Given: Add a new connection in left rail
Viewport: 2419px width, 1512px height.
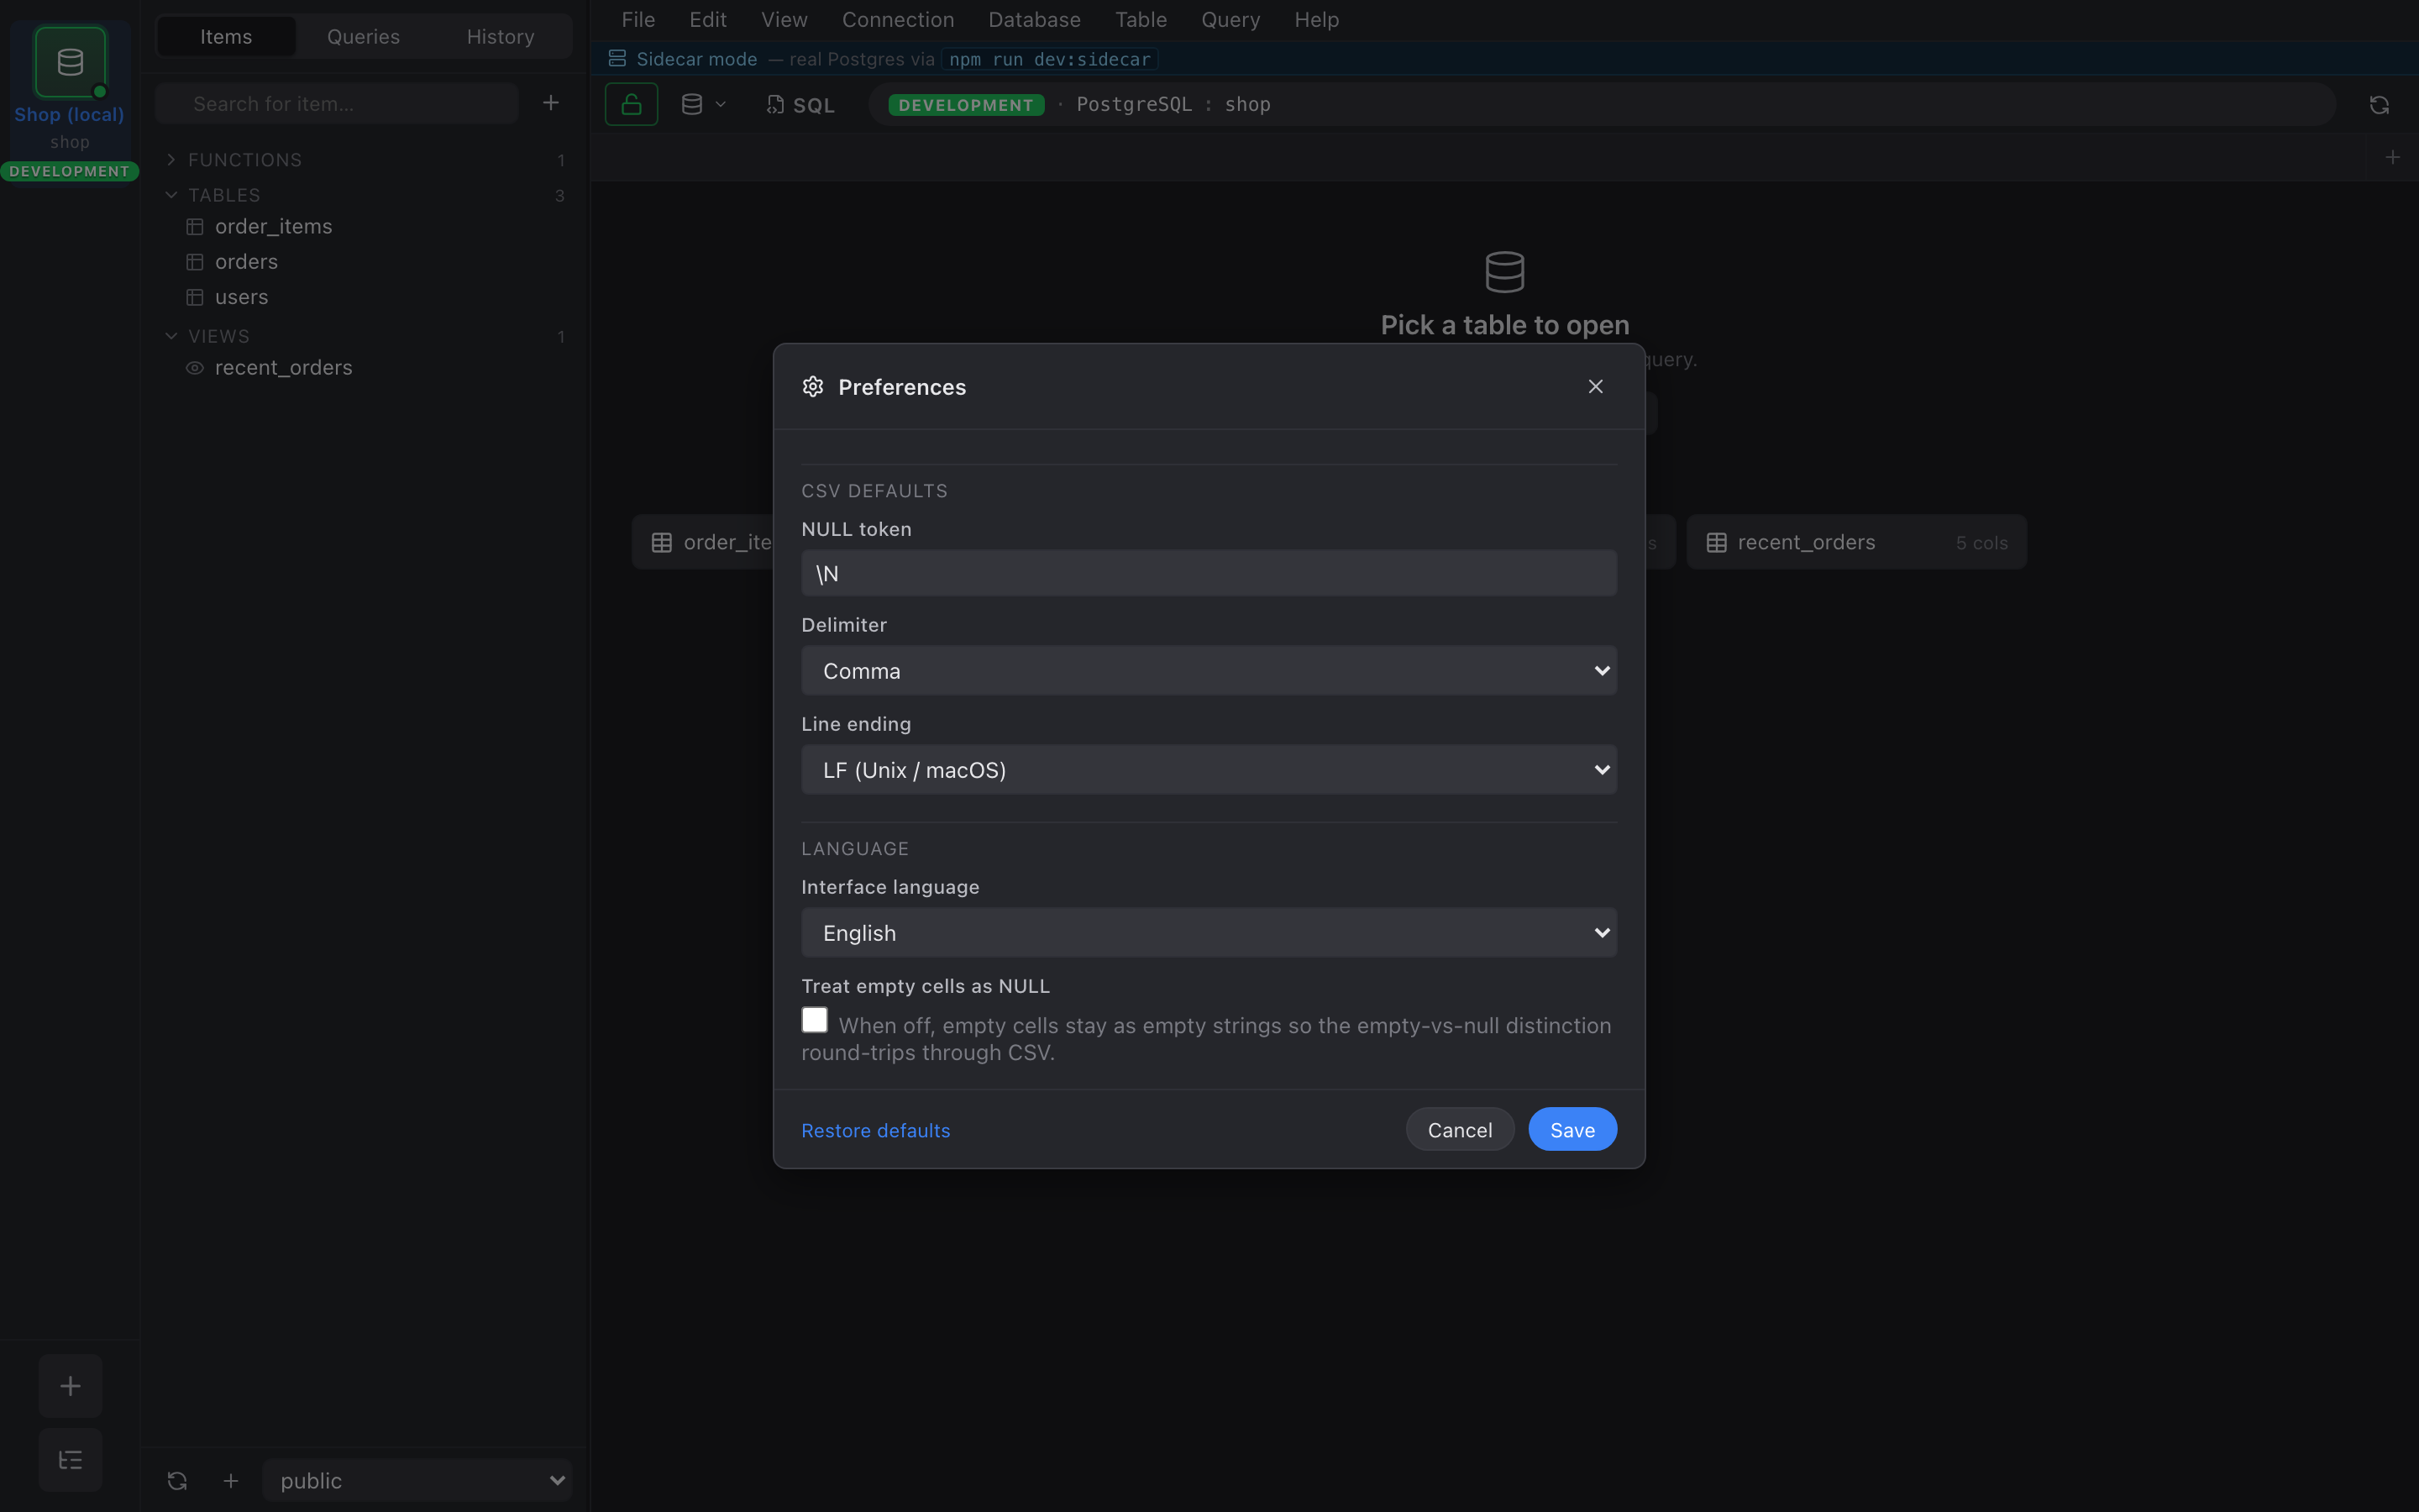Looking at the screenshot, I should [70, 1386].
